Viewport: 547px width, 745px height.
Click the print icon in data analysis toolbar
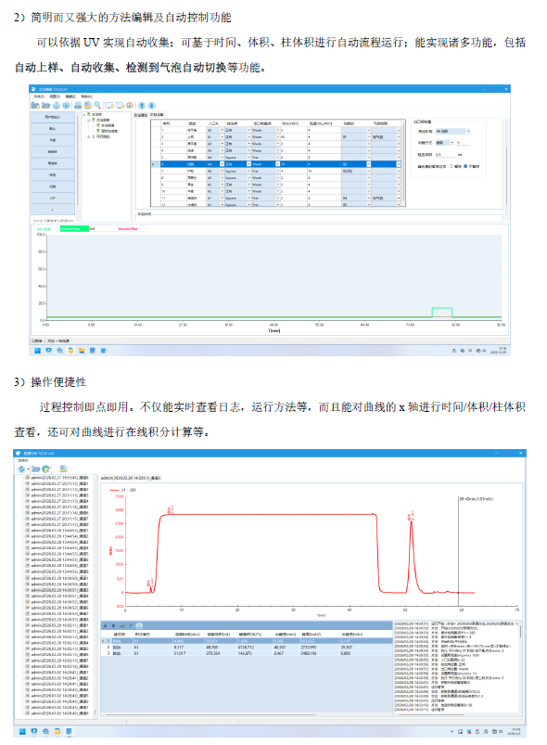tap(64, 469)
